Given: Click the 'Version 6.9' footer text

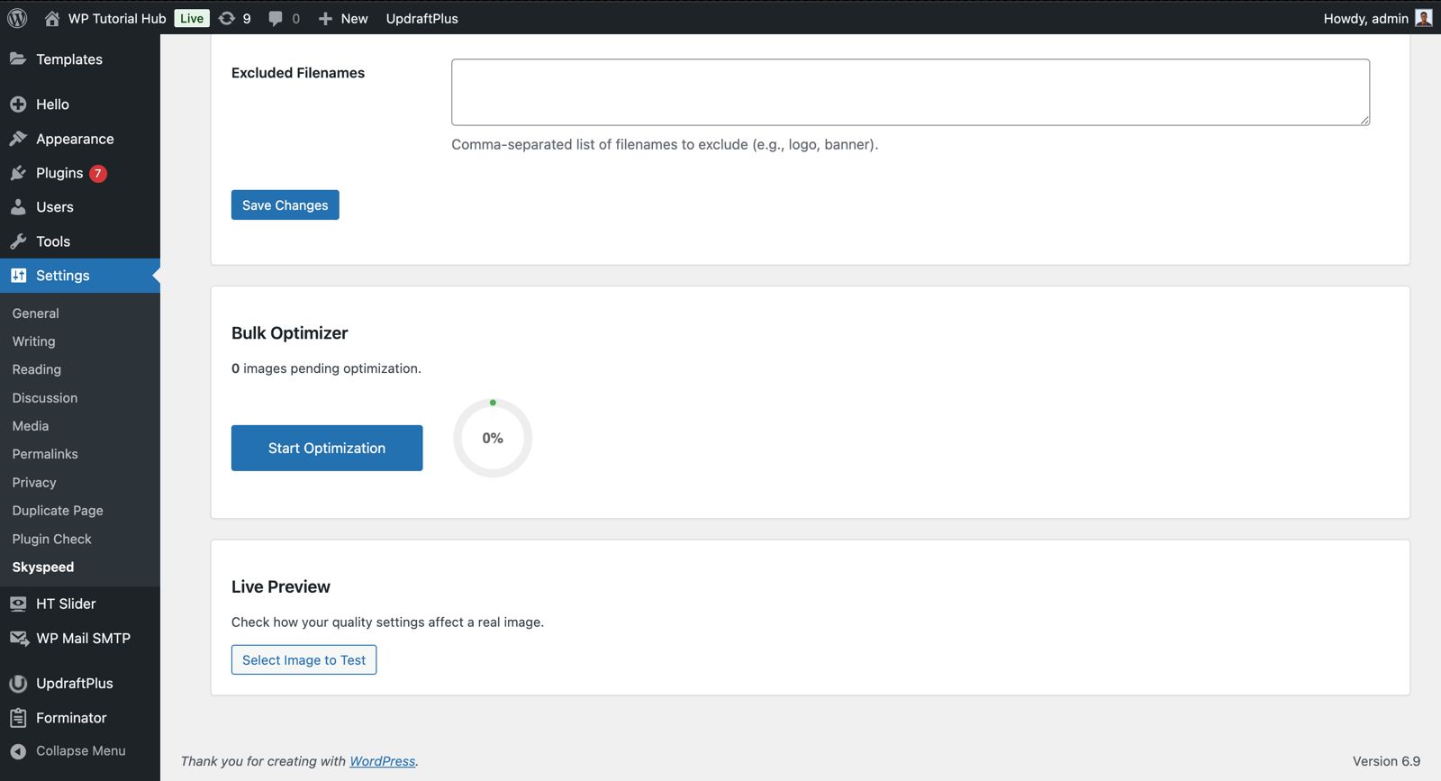Looking at the screenshot, I should [x=1386, y=761].
